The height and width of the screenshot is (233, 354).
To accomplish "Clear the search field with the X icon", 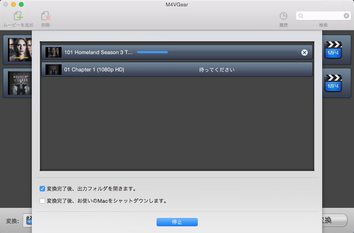I will click(x=346, y=16).
